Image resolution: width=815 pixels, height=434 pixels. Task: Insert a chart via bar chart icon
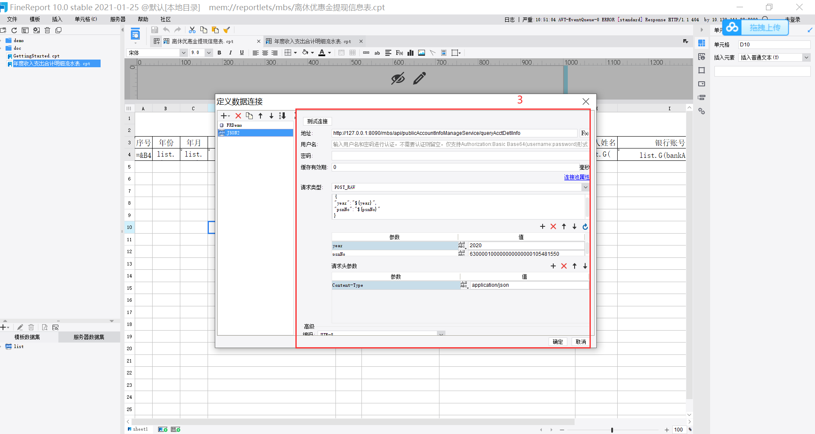(410, 53)
